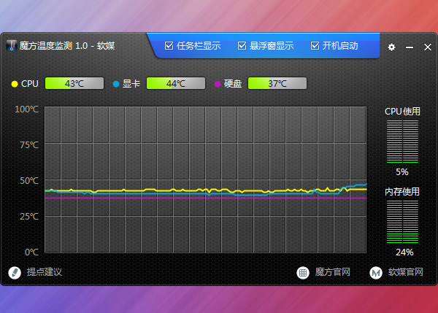Click the pencil icon for 提点建议
This screenshot has height=313, width=438.
13,272
